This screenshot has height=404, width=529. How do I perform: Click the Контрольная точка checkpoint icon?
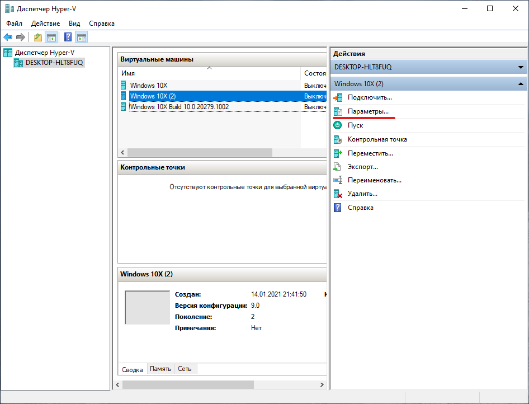[x=338, y=139]
